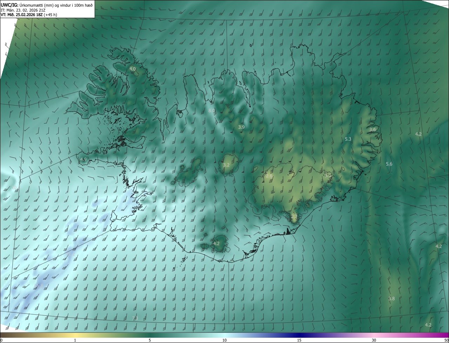Click the 3.1 value on Vatnajökull's eastern edge
This screenshot has height=343, width=449.
click(x=328, y=175)
